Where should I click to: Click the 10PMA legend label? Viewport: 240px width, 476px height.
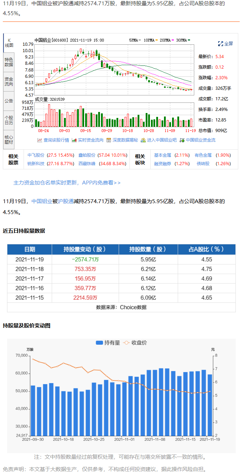[x=150, y=40]
